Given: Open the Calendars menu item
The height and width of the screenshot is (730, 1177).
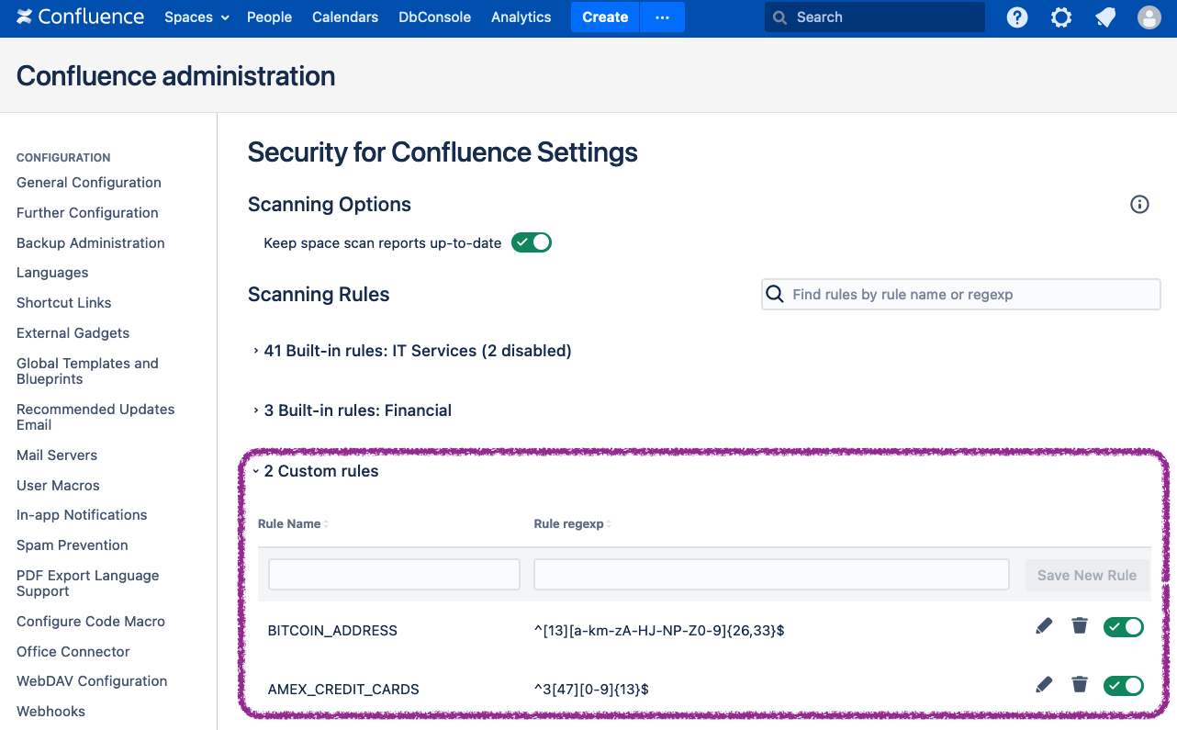Looking at the screenshot, I should pyautogui.click(x=345, y=17).
